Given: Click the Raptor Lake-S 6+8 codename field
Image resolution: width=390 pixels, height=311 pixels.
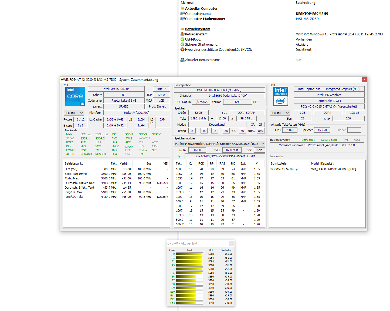Looking at the screenshot, I should (124, 101).
